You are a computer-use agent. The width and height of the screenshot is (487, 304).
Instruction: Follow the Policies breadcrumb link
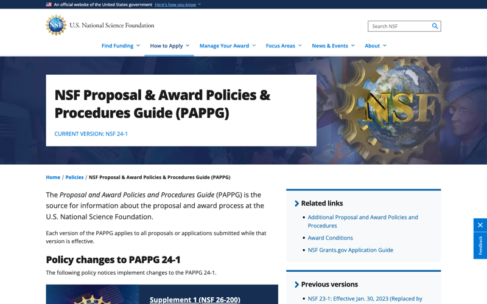click(x=74, y=177)
